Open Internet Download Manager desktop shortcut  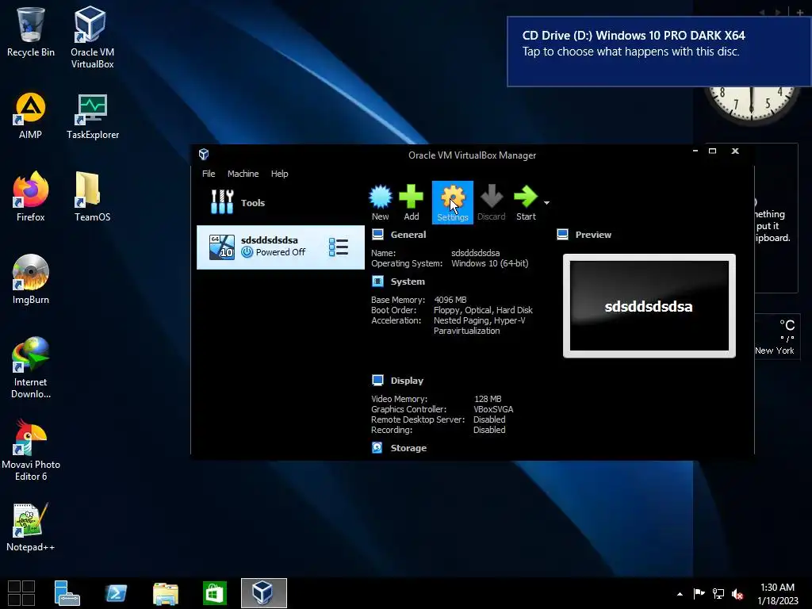(31, 368)
